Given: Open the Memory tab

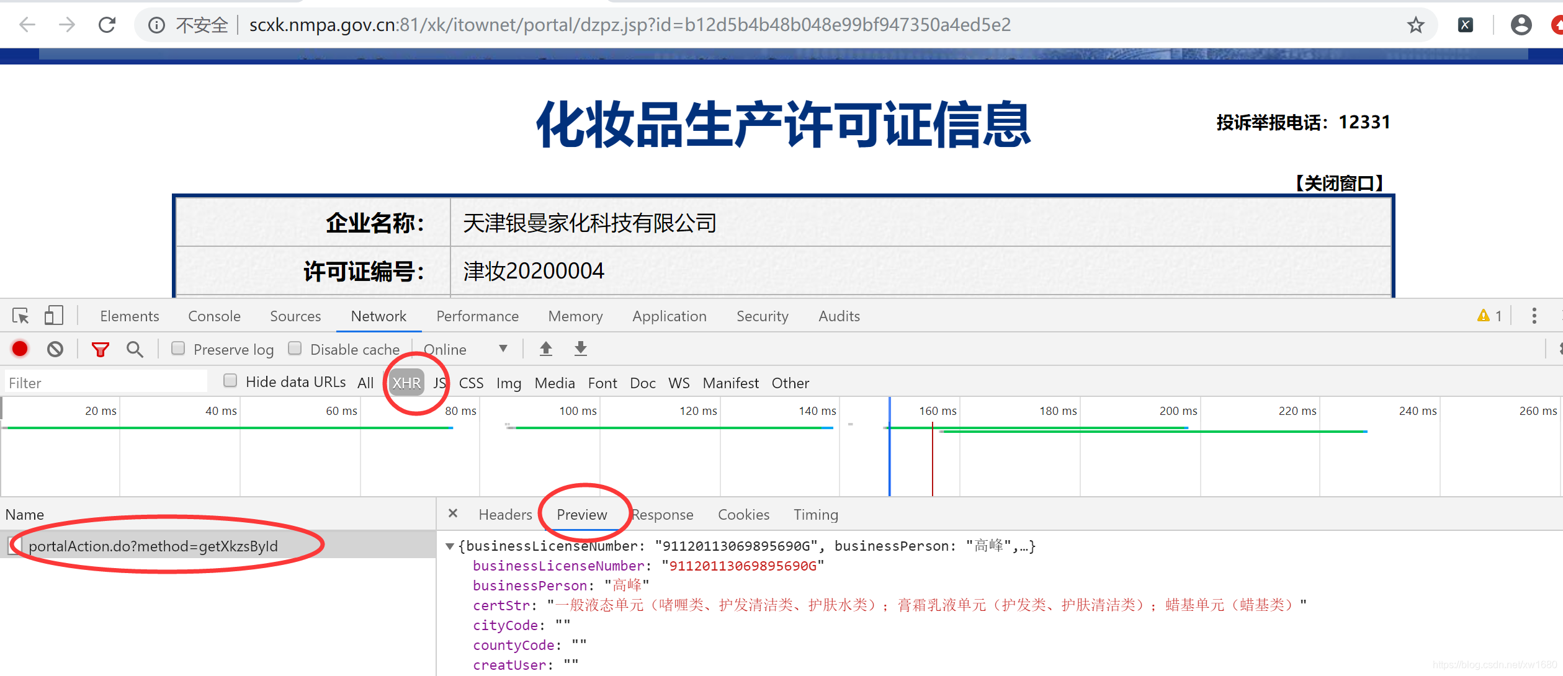Looking at the screenshot, I should [575, 316].
